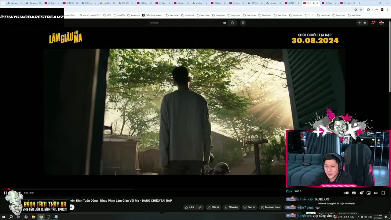
Task: Open the Chrome three-dot menu
Action: pos(387,9)
